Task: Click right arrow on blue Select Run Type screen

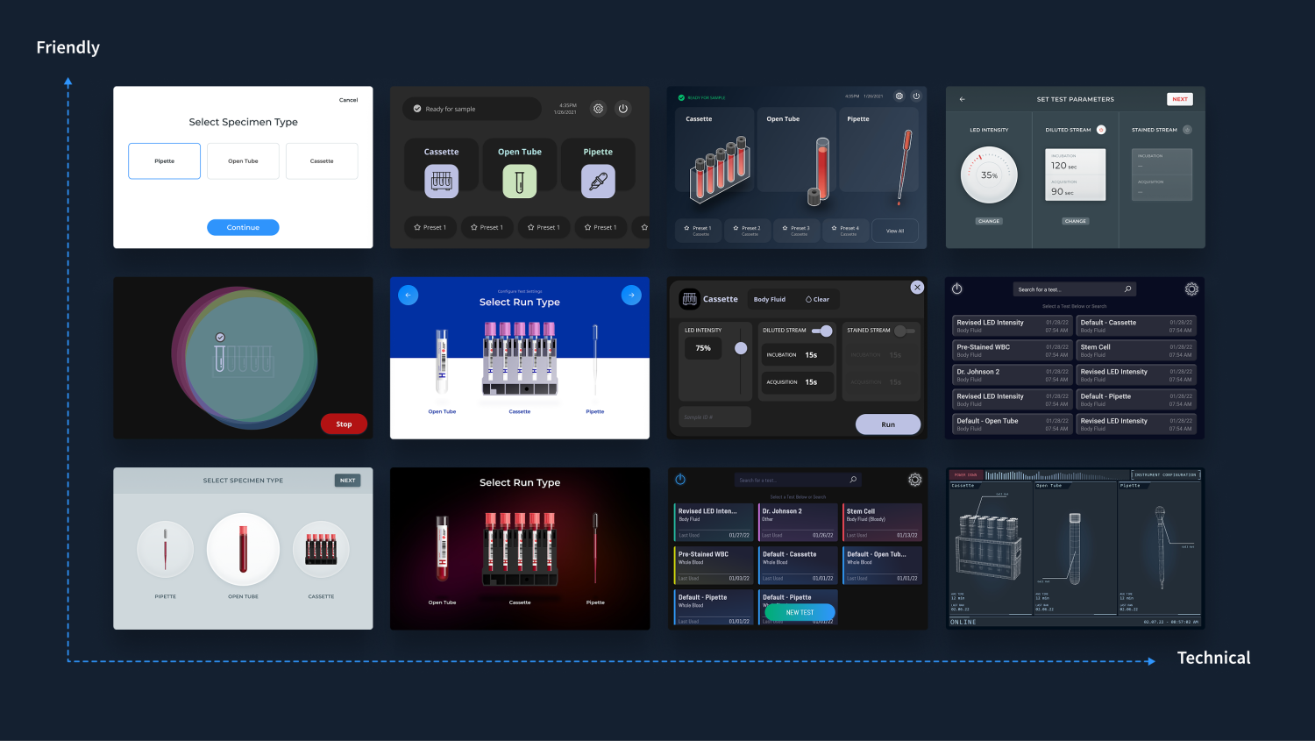Action: [631, 296]
